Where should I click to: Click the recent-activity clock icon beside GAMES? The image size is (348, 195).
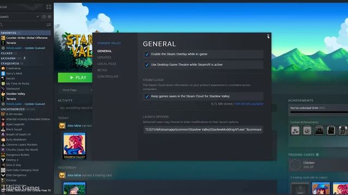[44, 17]
